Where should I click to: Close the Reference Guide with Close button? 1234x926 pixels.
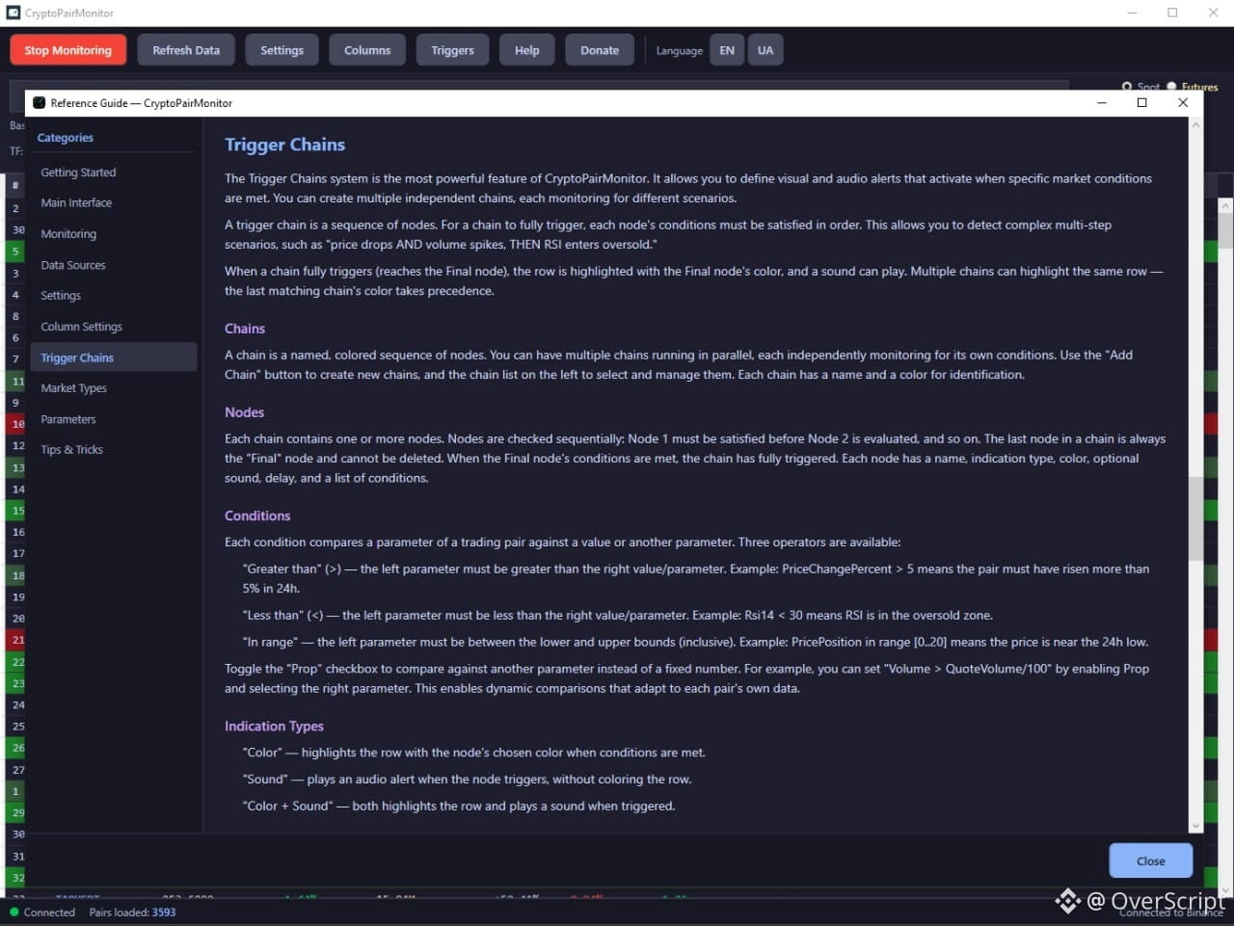1151,860
